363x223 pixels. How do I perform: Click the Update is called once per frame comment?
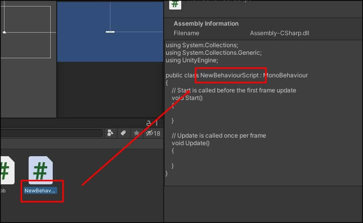coord(219,136)
